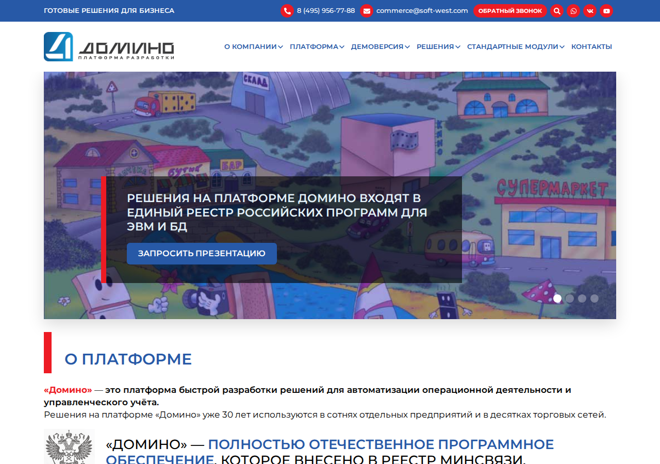Image resolution: width=660 pixels, height=464 pixels.
Task: Switch to the second slide dot
Action: pos(570,299)
